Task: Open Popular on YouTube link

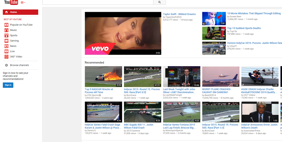Action: [21, 25]
